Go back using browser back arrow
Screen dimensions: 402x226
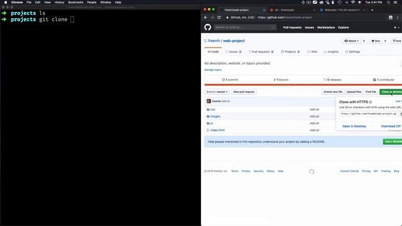205,18
